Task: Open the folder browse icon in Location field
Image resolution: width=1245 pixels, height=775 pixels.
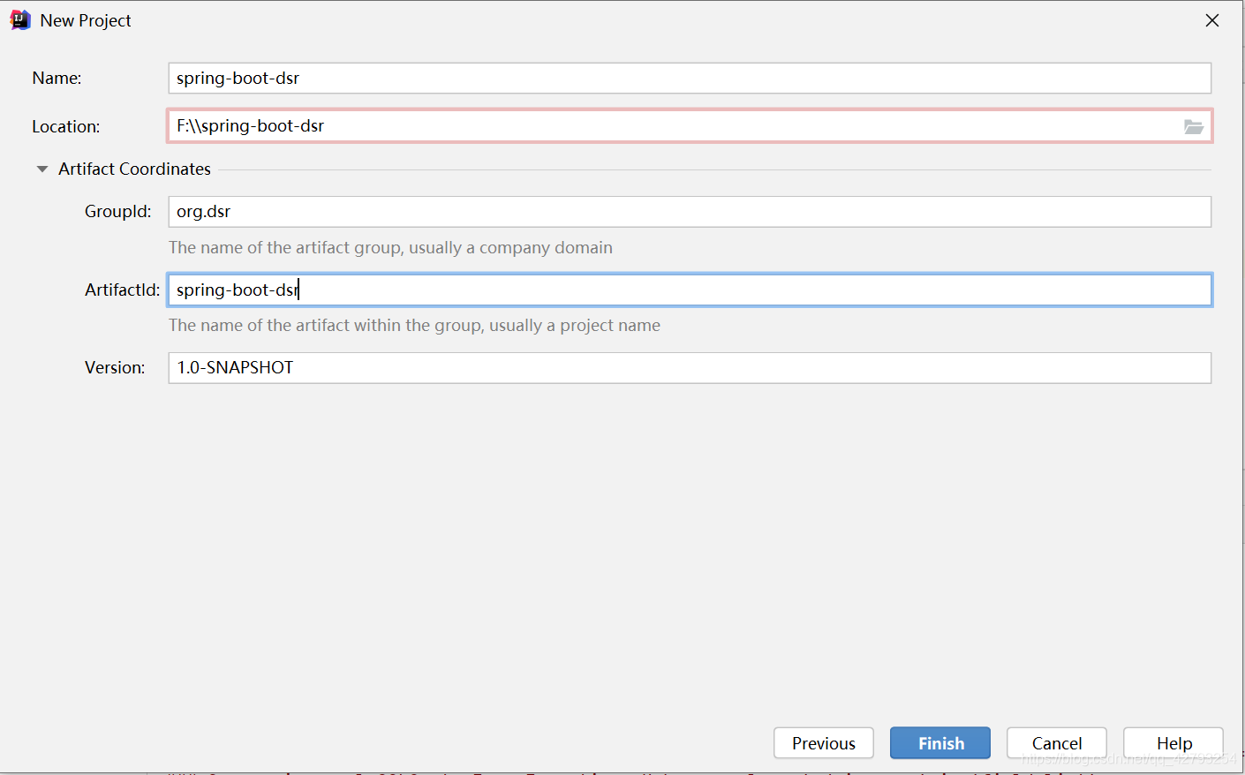Action: (x=1194, y=126)
